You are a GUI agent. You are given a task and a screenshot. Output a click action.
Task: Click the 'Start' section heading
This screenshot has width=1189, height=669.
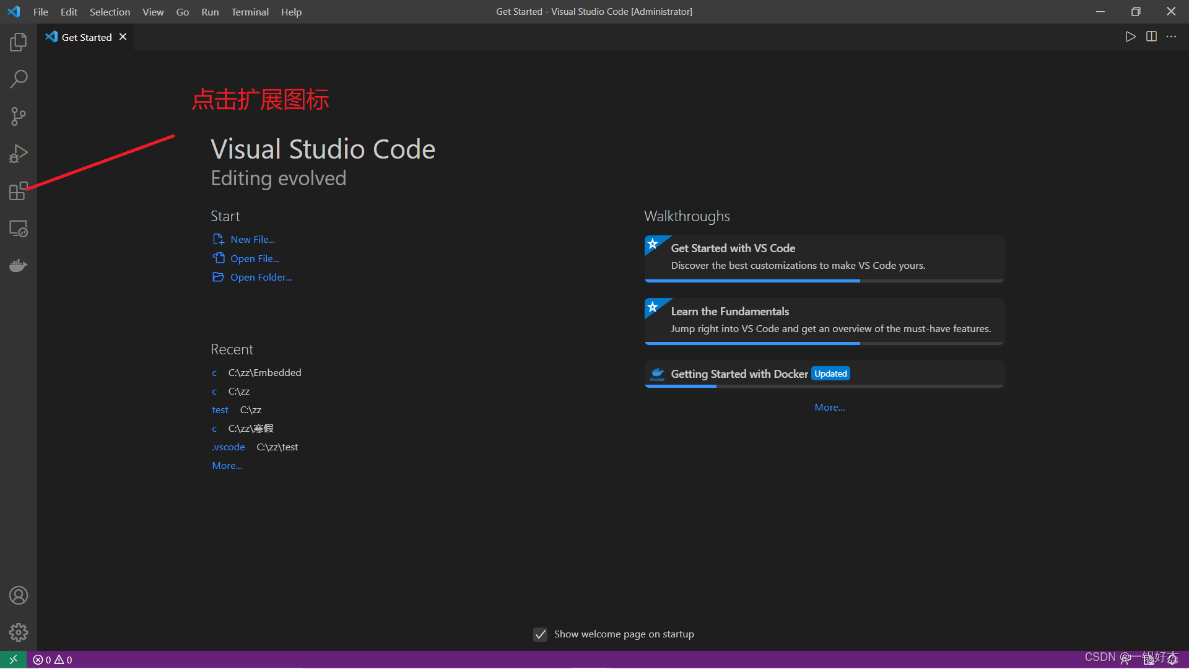225,216
